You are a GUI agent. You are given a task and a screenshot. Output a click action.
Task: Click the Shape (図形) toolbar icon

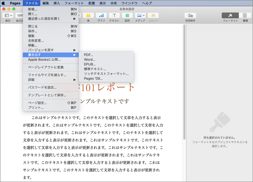point(127,15)
